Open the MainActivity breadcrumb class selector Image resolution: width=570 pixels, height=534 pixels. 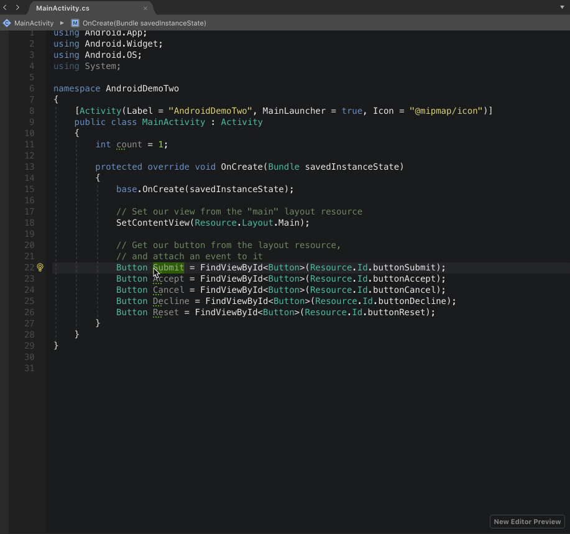(34, 23)
